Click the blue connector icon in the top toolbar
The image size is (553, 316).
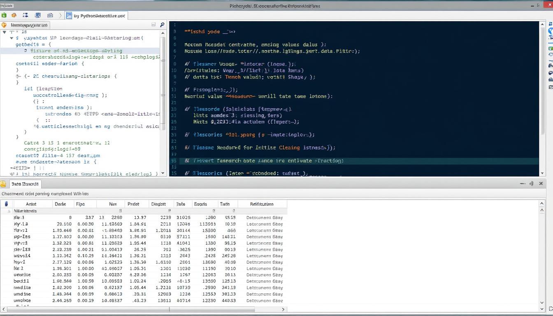26,15
